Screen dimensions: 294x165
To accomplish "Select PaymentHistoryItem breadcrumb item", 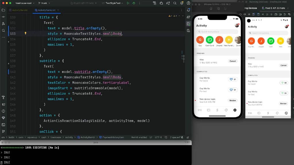I will coord(112,137).
